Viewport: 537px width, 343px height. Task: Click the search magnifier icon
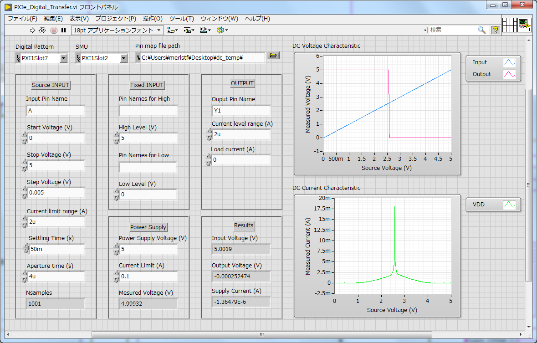pyautogui.click(x=481, y=30)
